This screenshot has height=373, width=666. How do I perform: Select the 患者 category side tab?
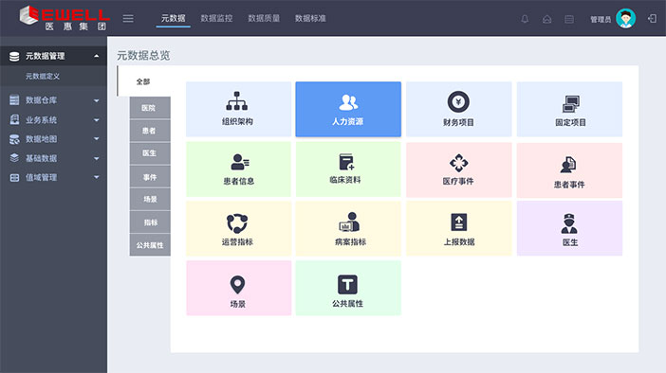[150, 131]
